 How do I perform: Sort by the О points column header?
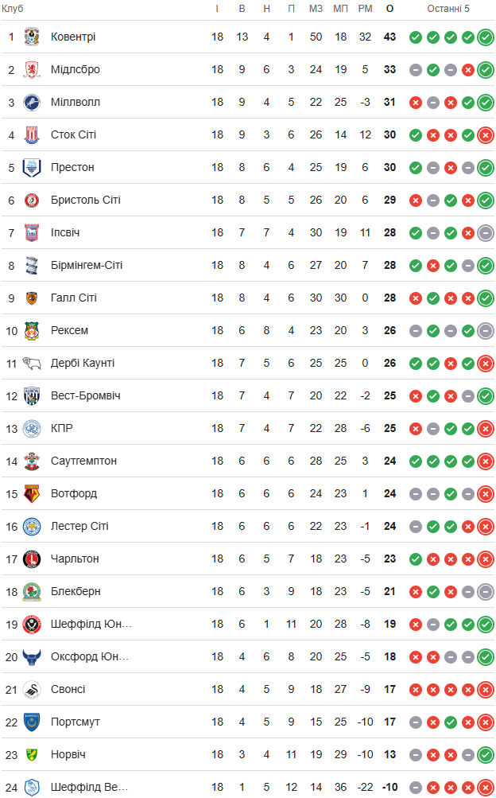coord(389,8)
